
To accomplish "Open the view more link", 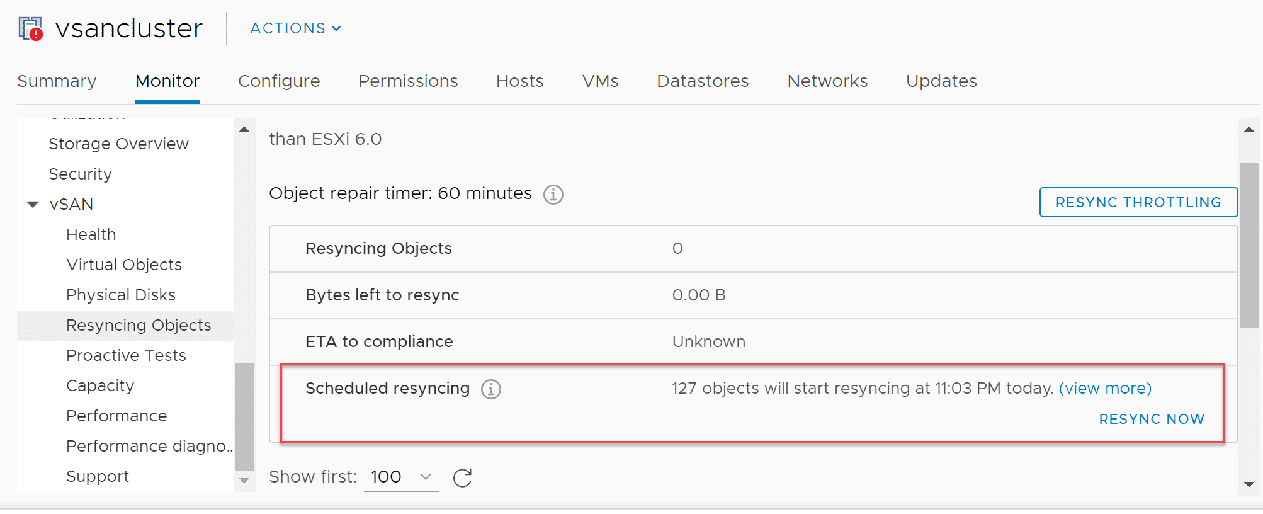I will click(x=1105, y=388).
